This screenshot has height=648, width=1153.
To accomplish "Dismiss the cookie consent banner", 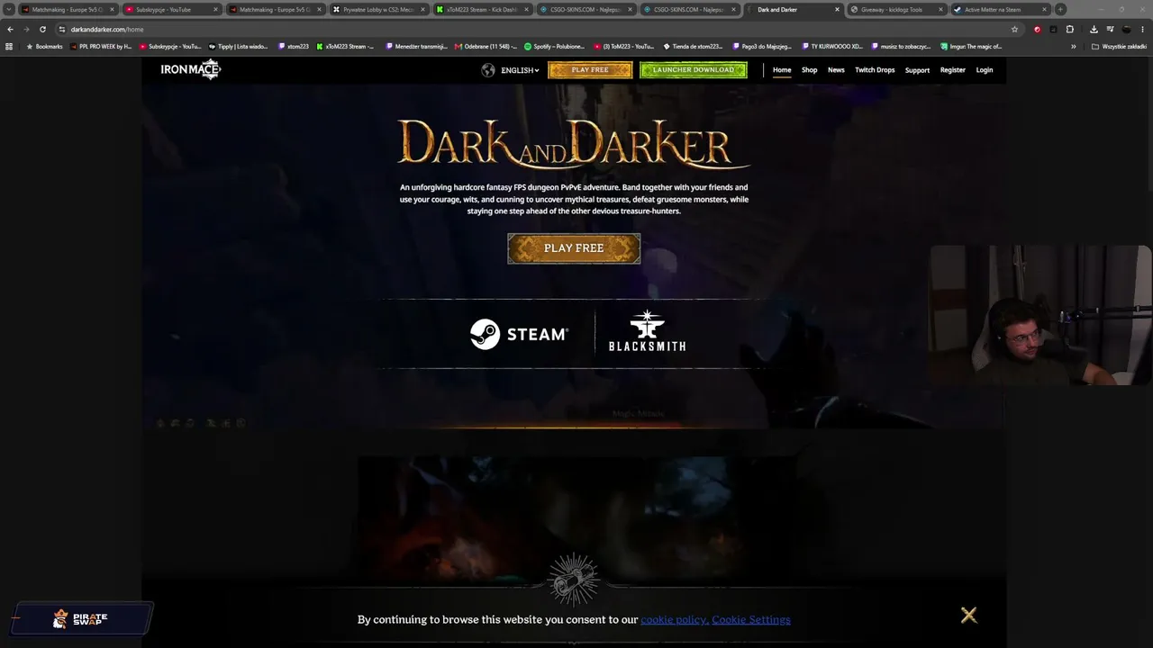I will point(968,616).
